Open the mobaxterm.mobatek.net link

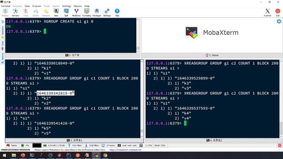click(x=125, y=150)
